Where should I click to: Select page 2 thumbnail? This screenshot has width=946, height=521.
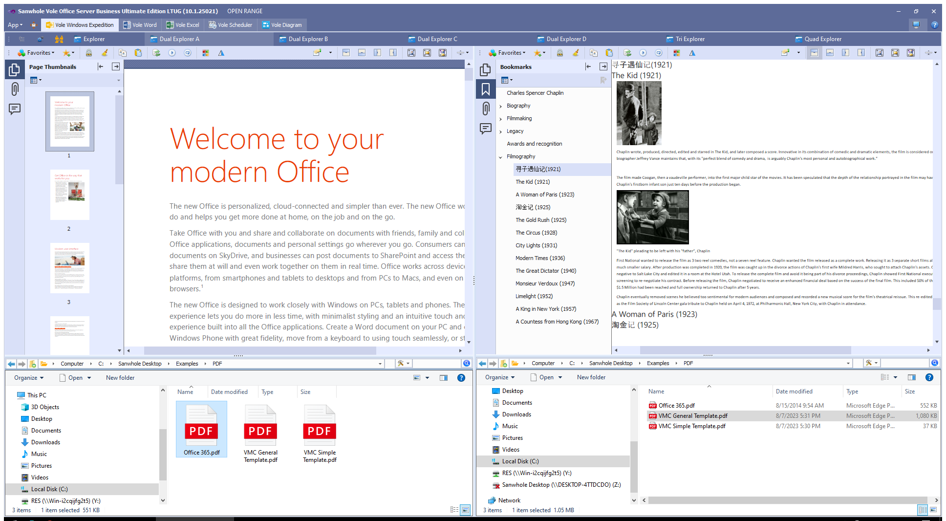point(70,195)
